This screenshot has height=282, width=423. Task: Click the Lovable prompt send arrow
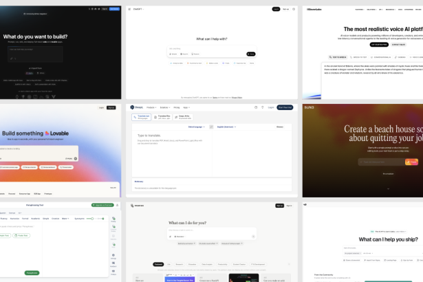76,159
